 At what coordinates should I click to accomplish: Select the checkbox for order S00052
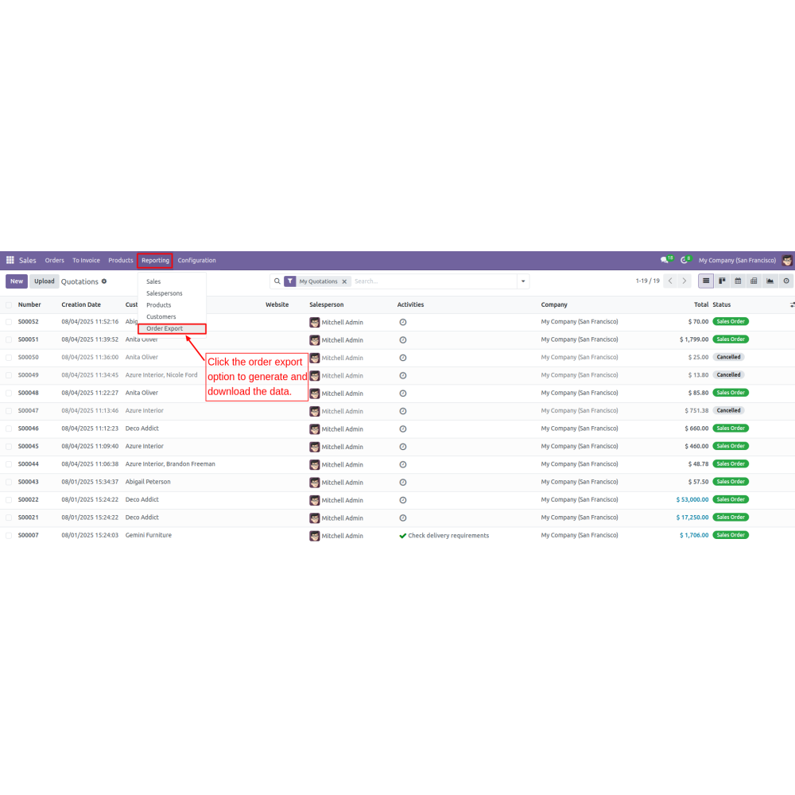click(9, 322)
